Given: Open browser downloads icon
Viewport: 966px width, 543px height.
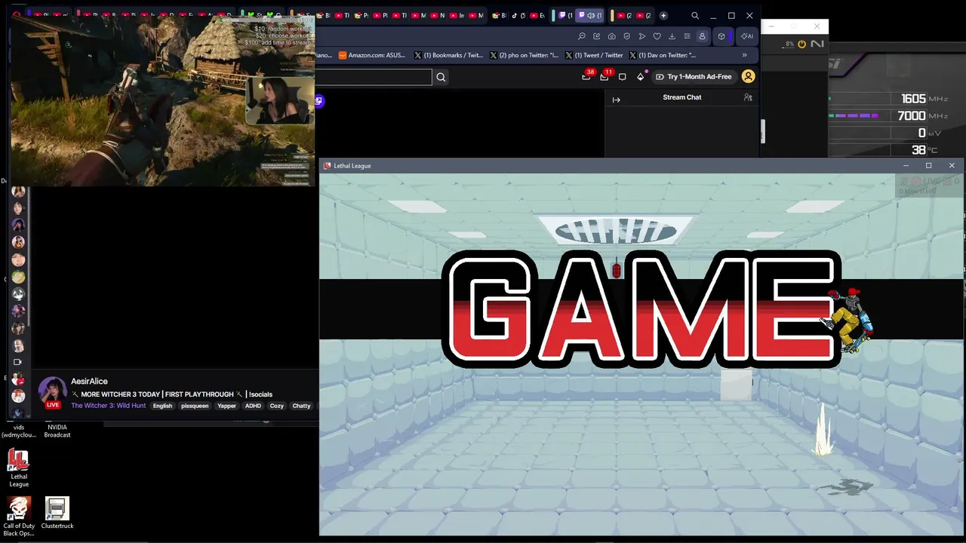Looking at the screenshot, I should tap(672, 36).
